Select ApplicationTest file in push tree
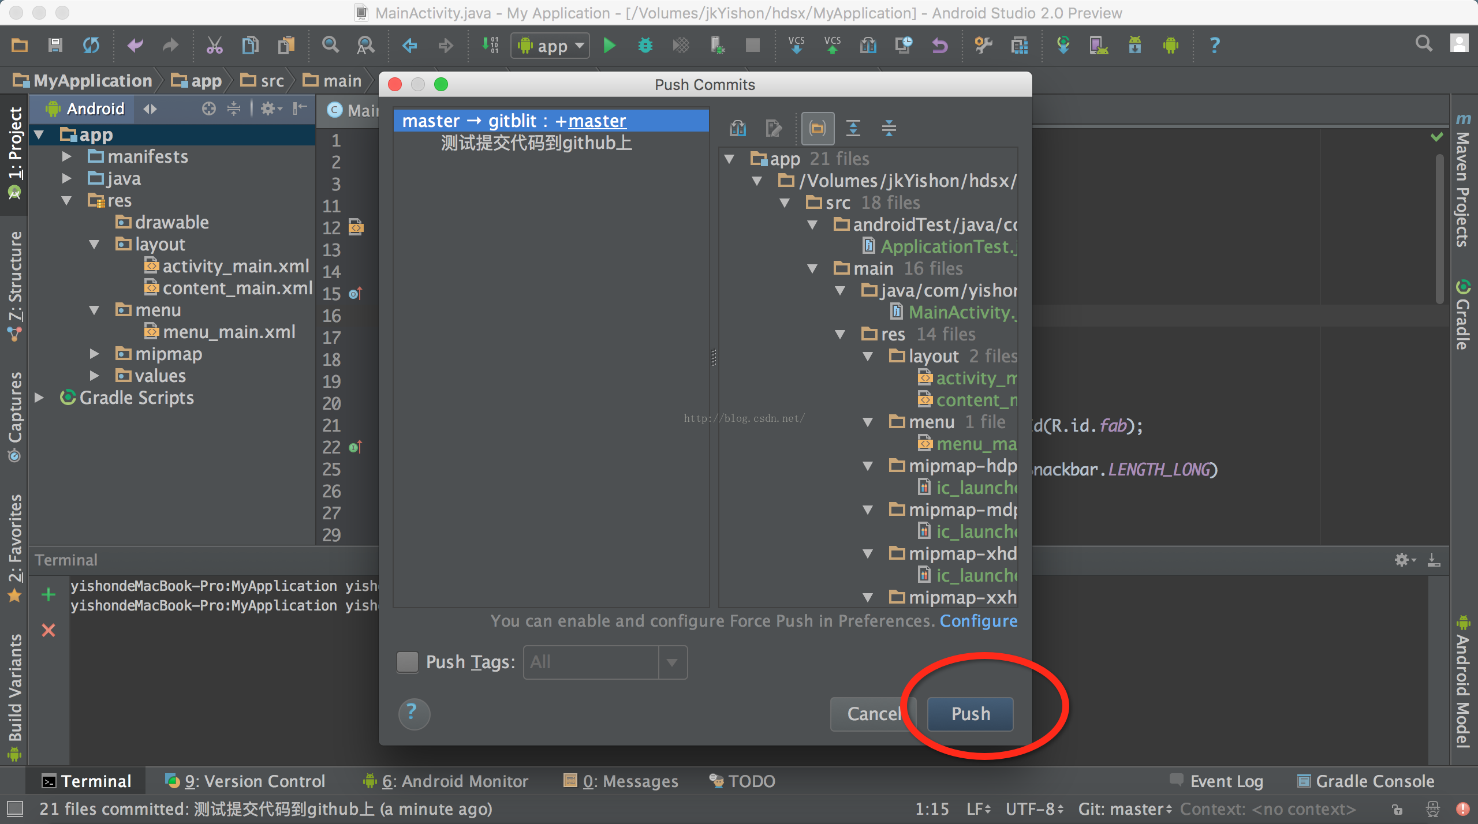1478x824 pixels. pos(940,246)
